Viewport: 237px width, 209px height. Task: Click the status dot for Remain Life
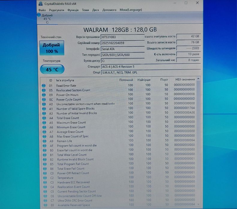tap(44, 141)
